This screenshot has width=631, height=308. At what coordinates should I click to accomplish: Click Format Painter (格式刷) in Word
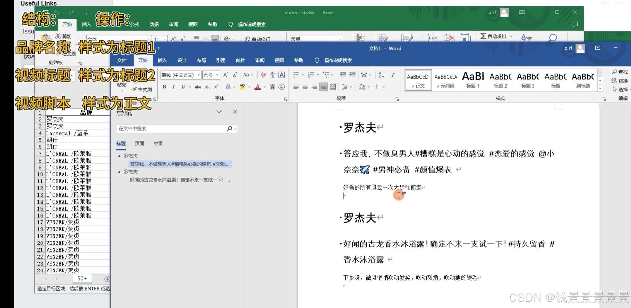(x=142, y=90)
